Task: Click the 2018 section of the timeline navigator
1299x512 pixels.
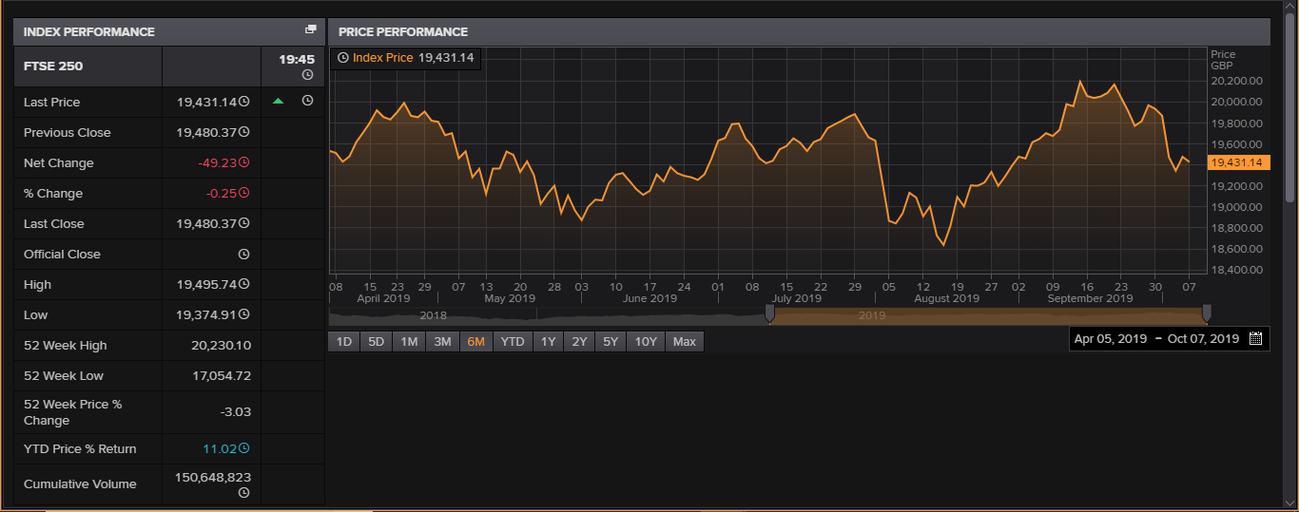Action: coord(433,315)
